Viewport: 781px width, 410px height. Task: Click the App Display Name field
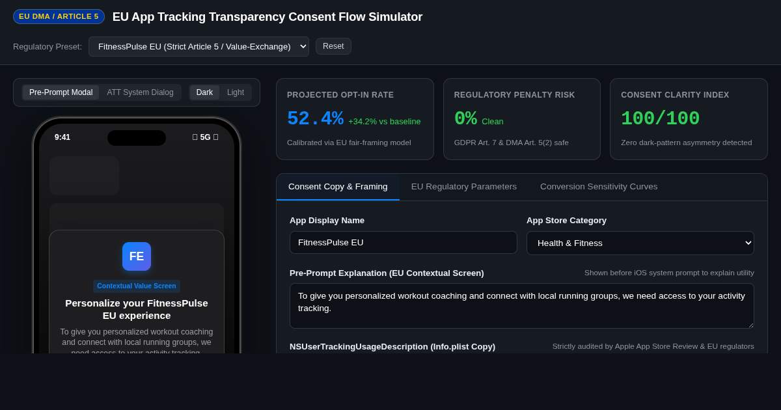[404, 242]
